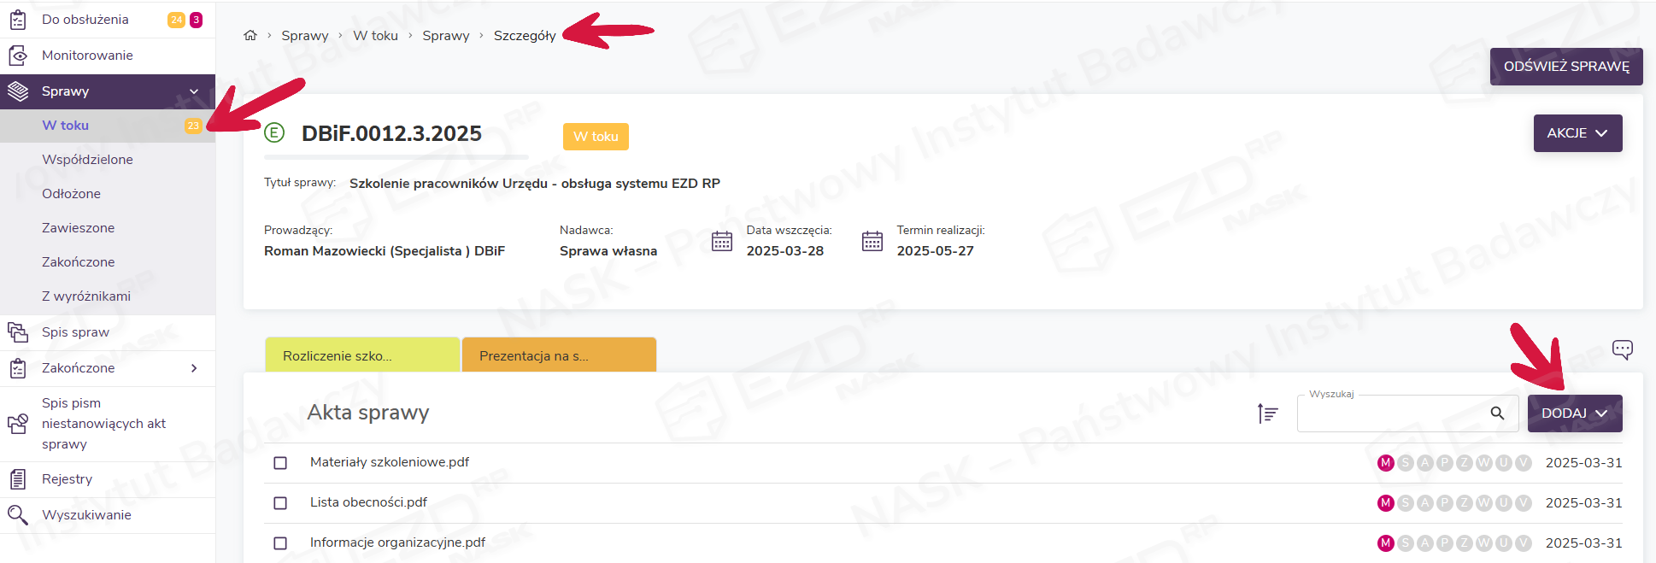Screen dimensions: 1656x563
Task: Open the AKCJE dropdown menu
Action: [x=1577, y=133]
